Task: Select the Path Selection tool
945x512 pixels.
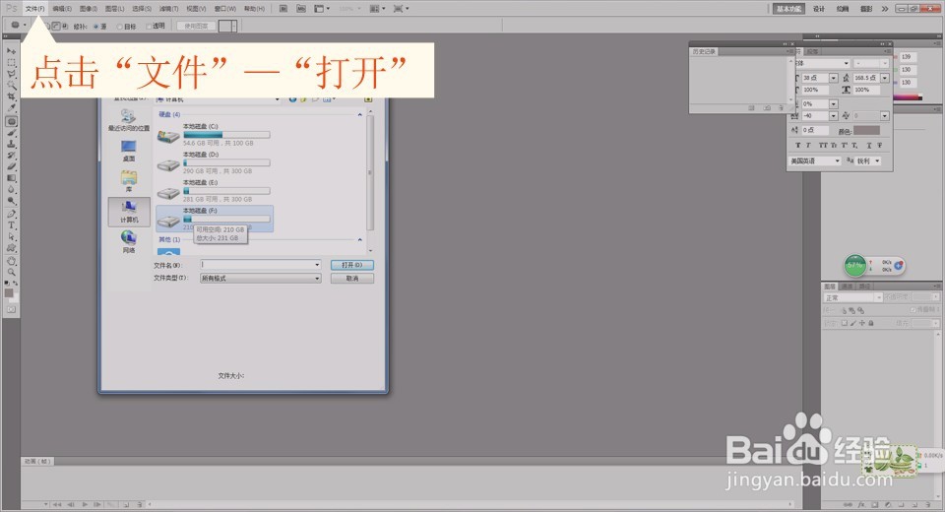Action: (x=11, y=237)
